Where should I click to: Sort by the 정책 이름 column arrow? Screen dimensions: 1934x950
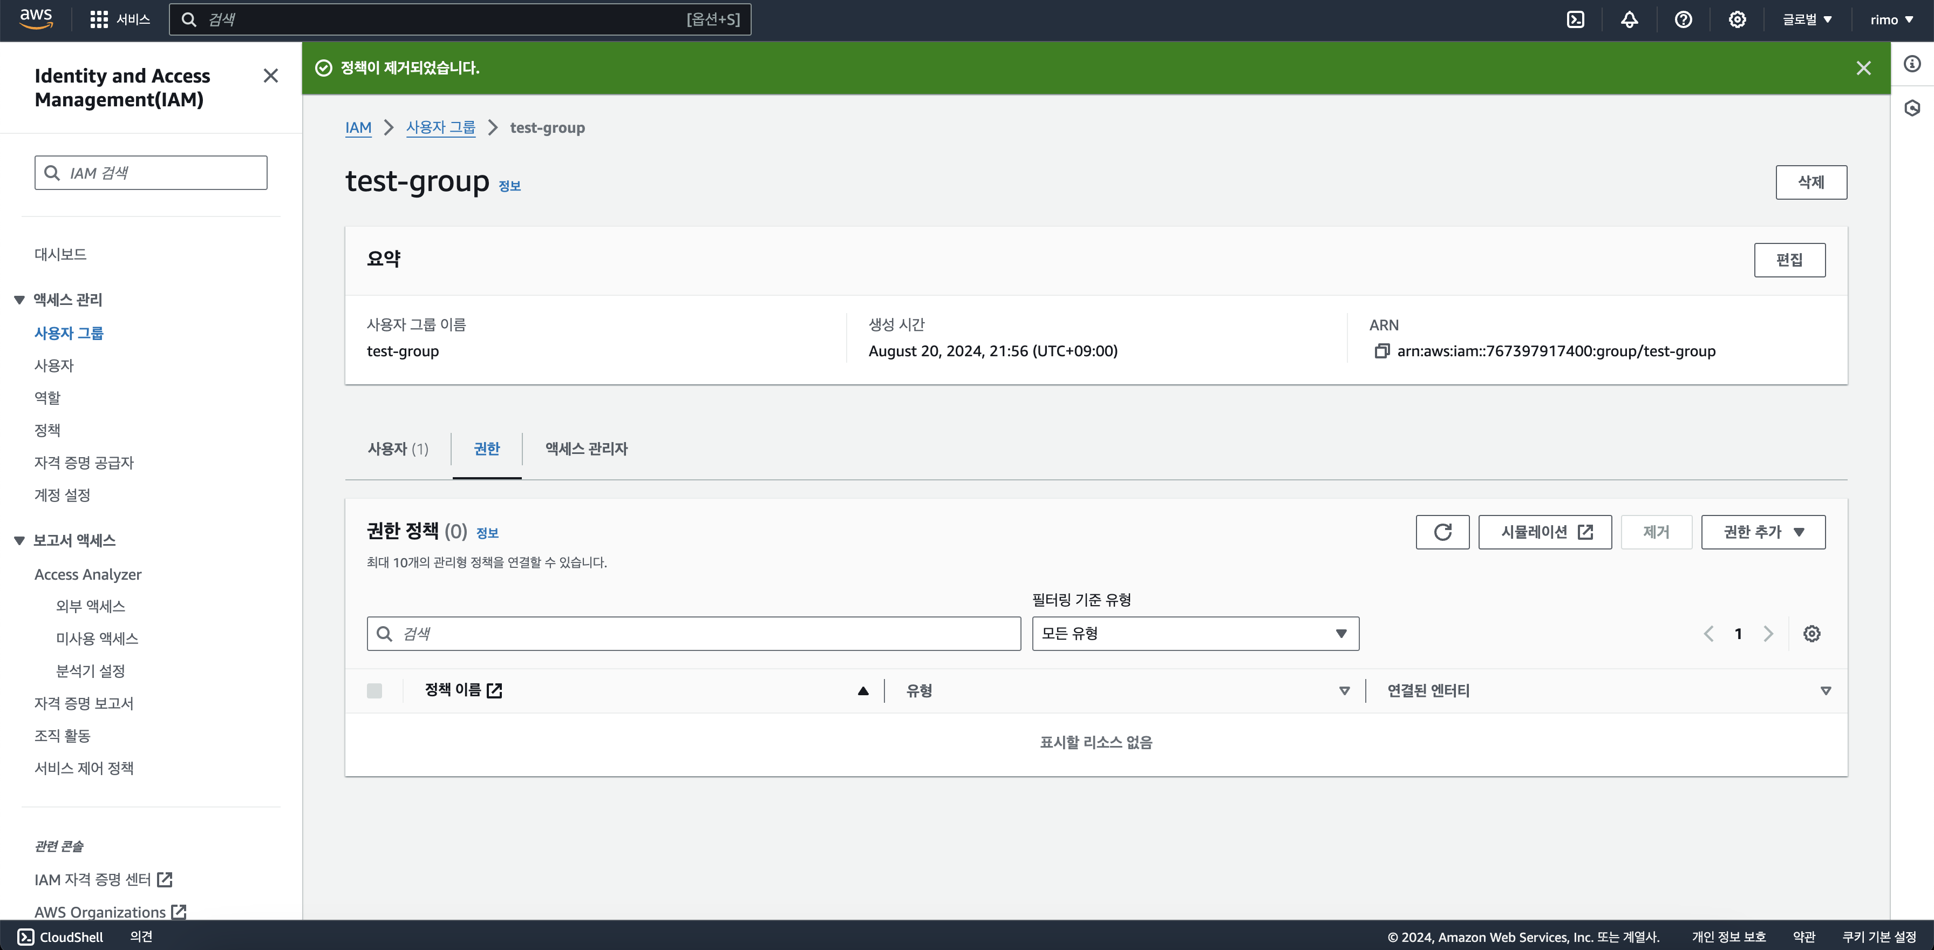point(863,690)
